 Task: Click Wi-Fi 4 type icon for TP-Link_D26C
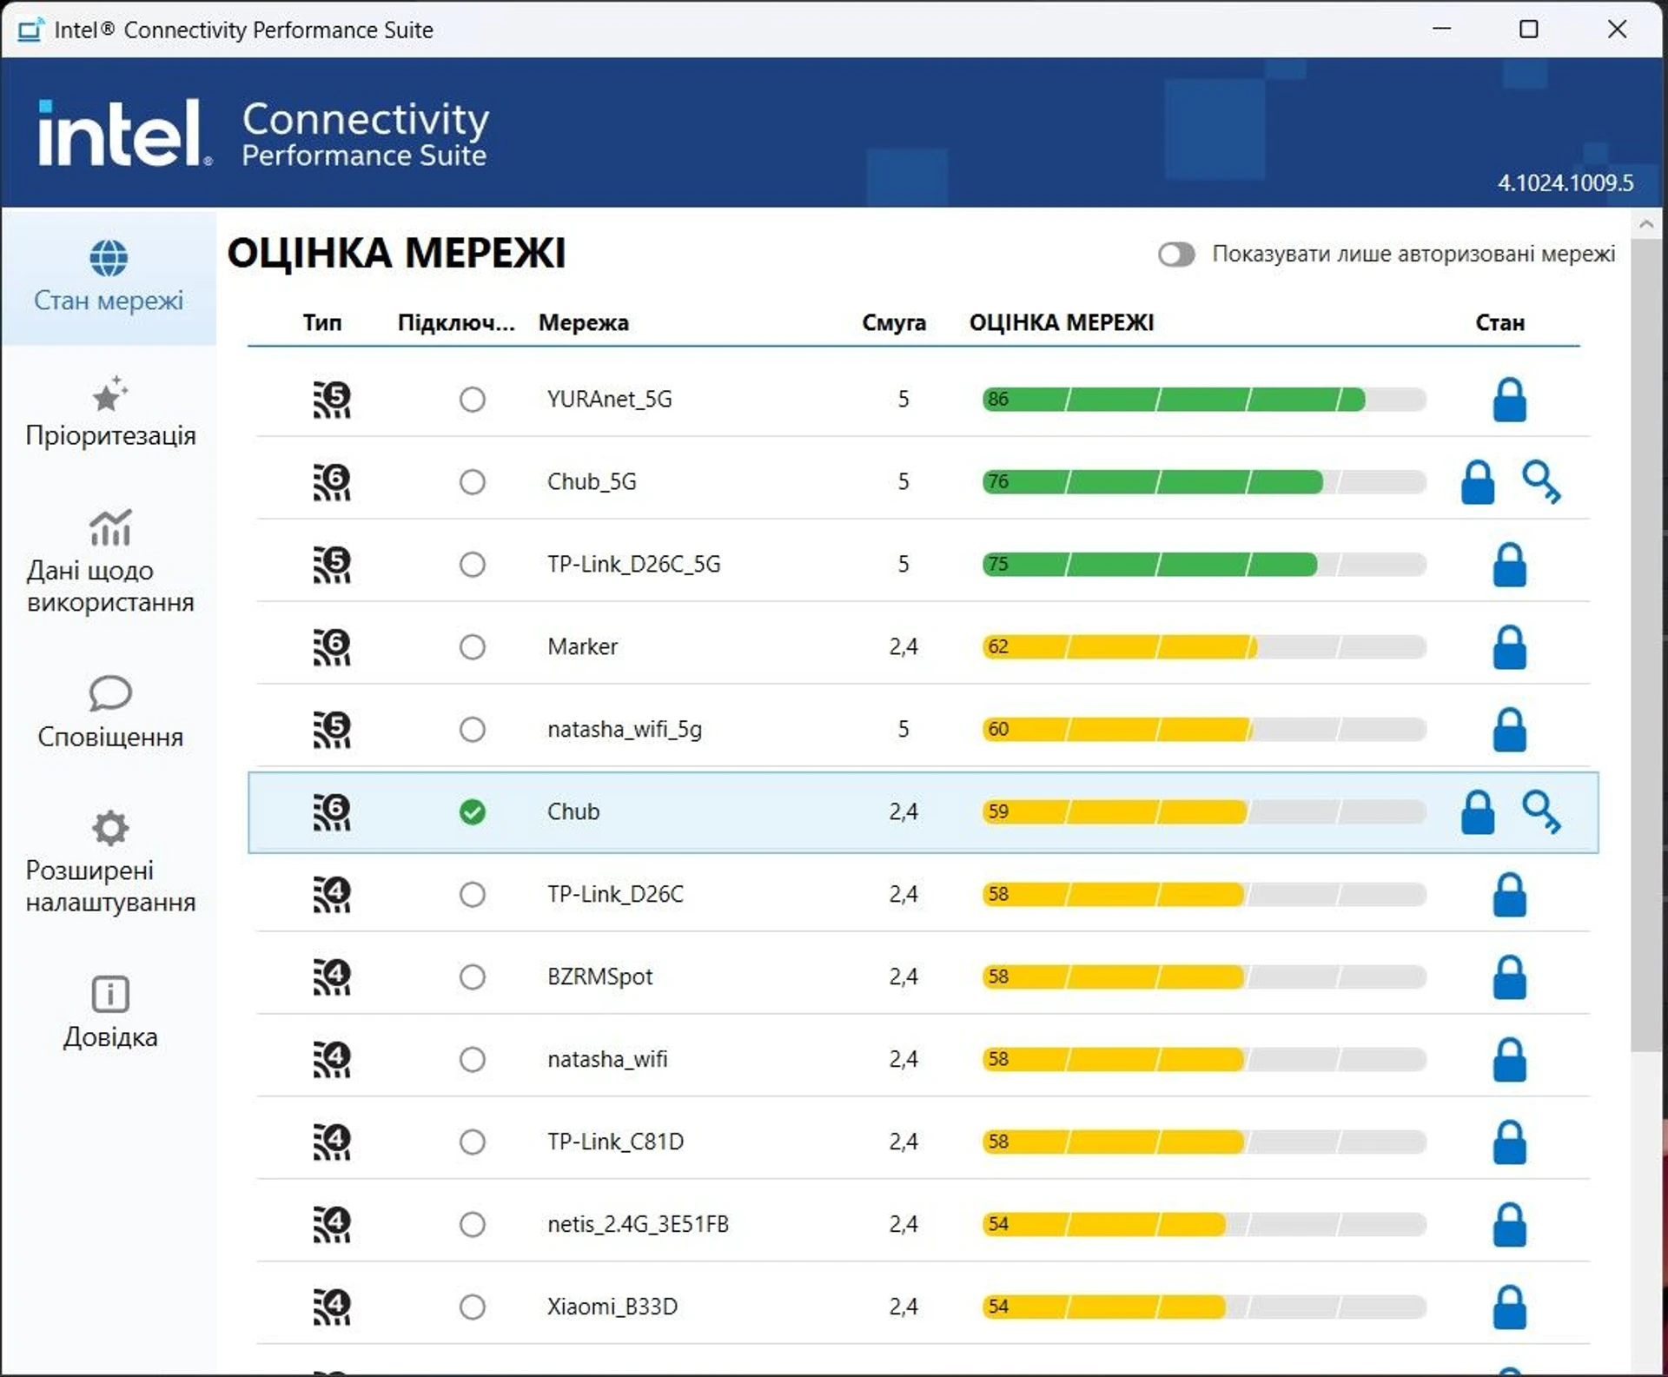pos(332,895)
